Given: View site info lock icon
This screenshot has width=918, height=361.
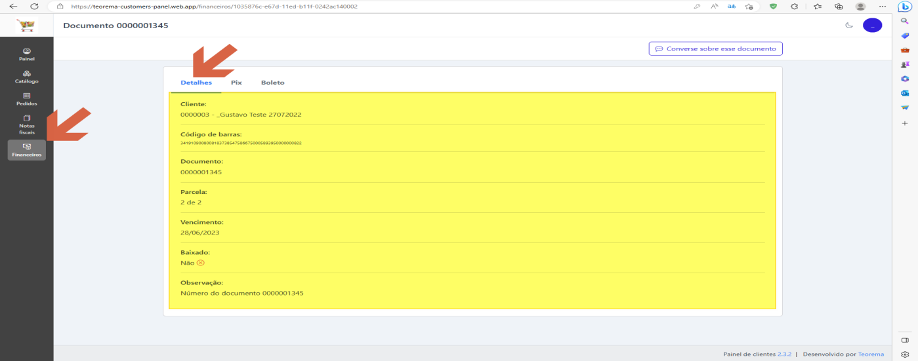Looking at the screenshot, I should pyautogui.click(x=59, y=6).
